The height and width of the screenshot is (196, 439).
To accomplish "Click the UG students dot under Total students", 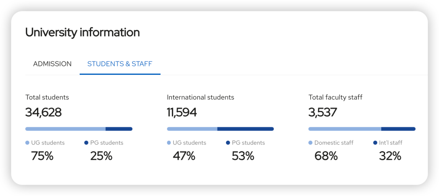I will point(27,143).
